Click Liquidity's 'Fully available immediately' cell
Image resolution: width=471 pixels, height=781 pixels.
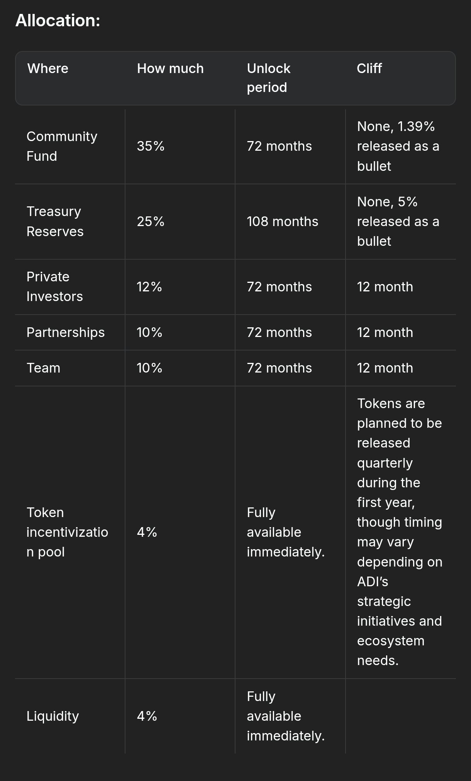point(285,716)
